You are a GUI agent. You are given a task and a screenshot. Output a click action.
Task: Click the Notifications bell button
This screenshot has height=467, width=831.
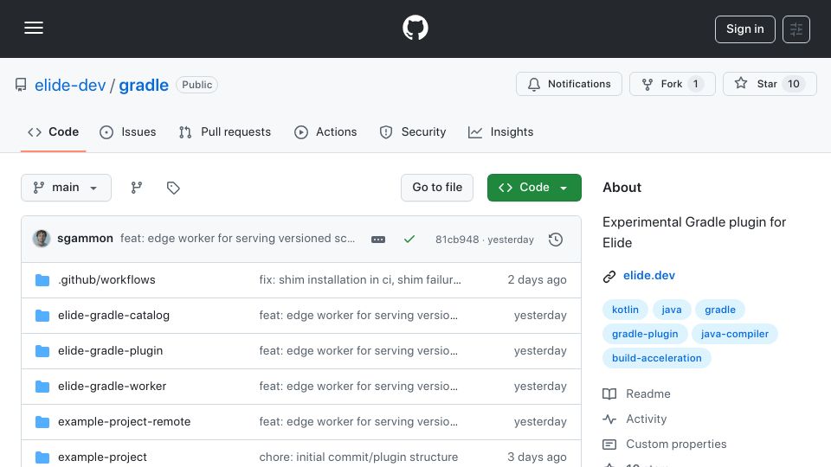coord(570,84)
